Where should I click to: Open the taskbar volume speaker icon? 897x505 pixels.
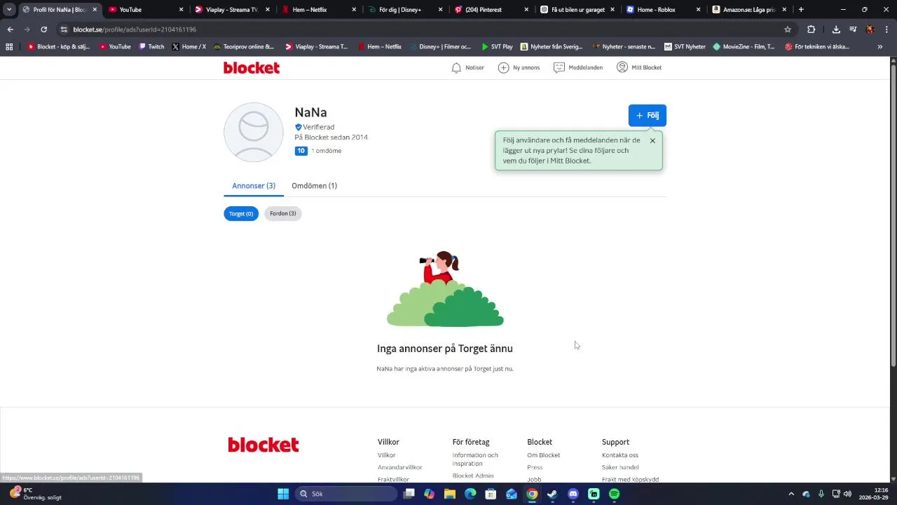point(847,494)
